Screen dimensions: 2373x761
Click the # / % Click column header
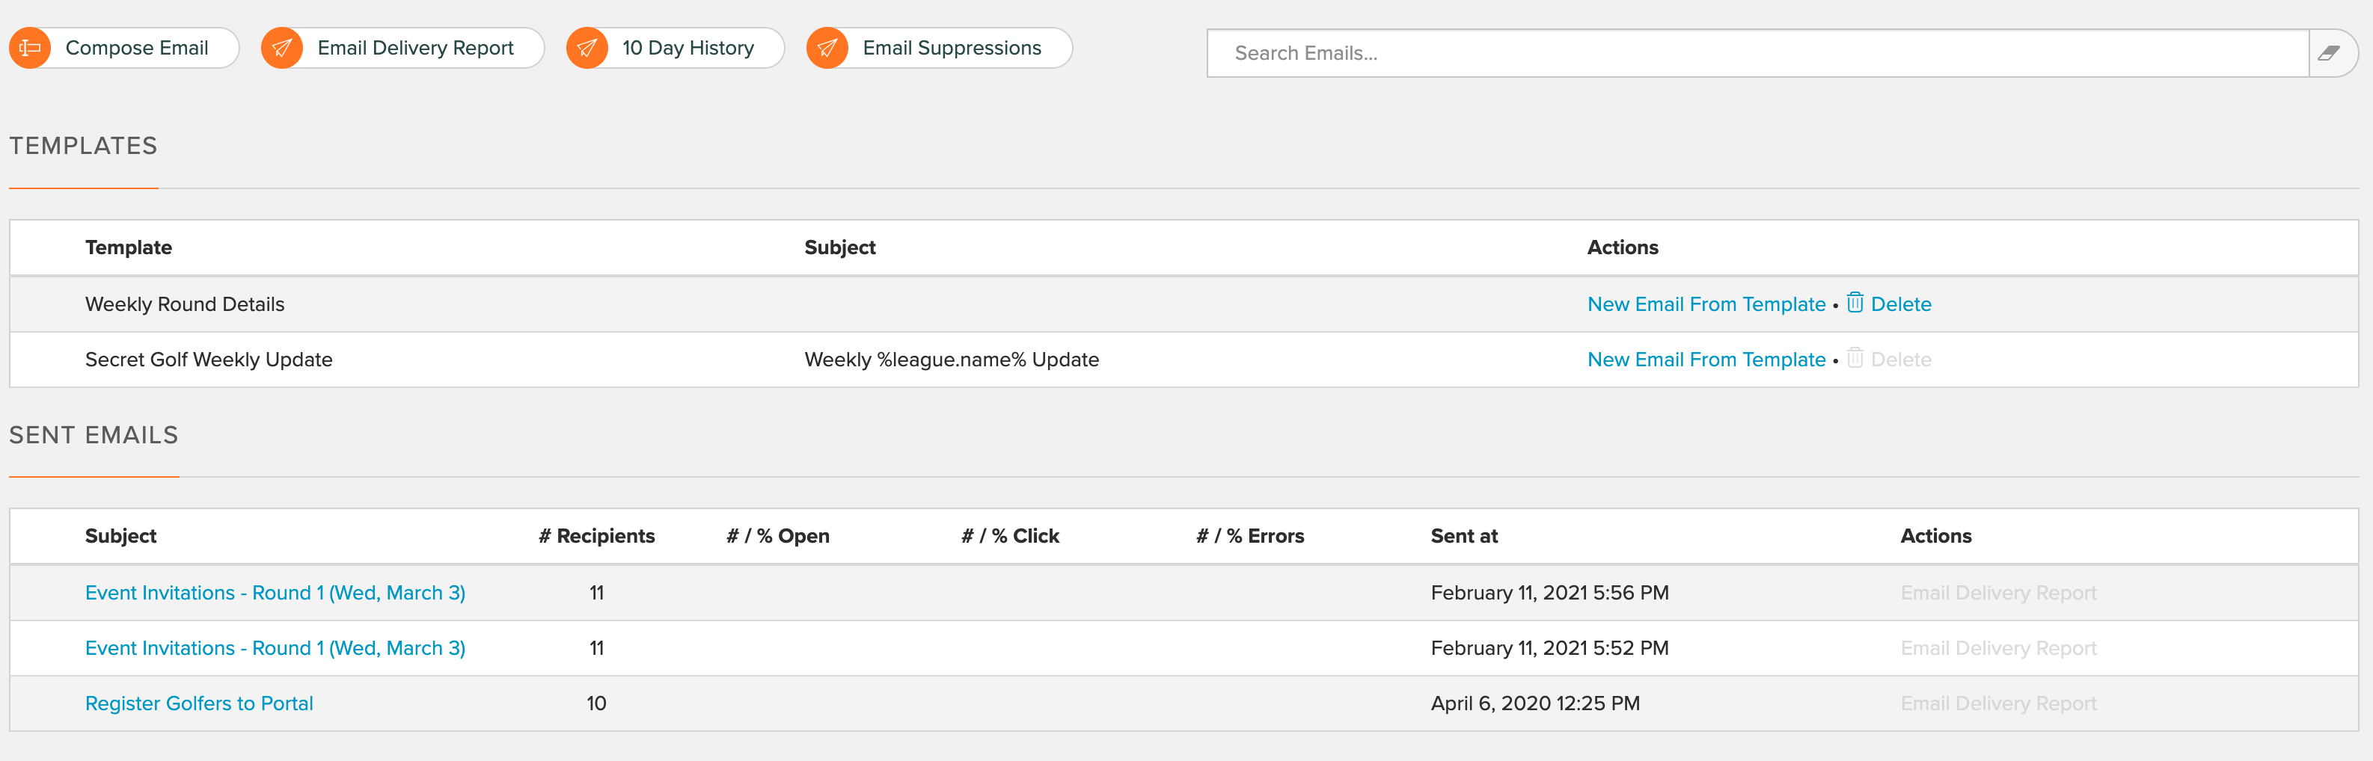(1011, 537)
